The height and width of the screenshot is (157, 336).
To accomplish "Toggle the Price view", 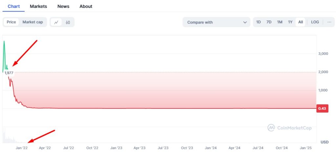I will click(x=11, y=22).
